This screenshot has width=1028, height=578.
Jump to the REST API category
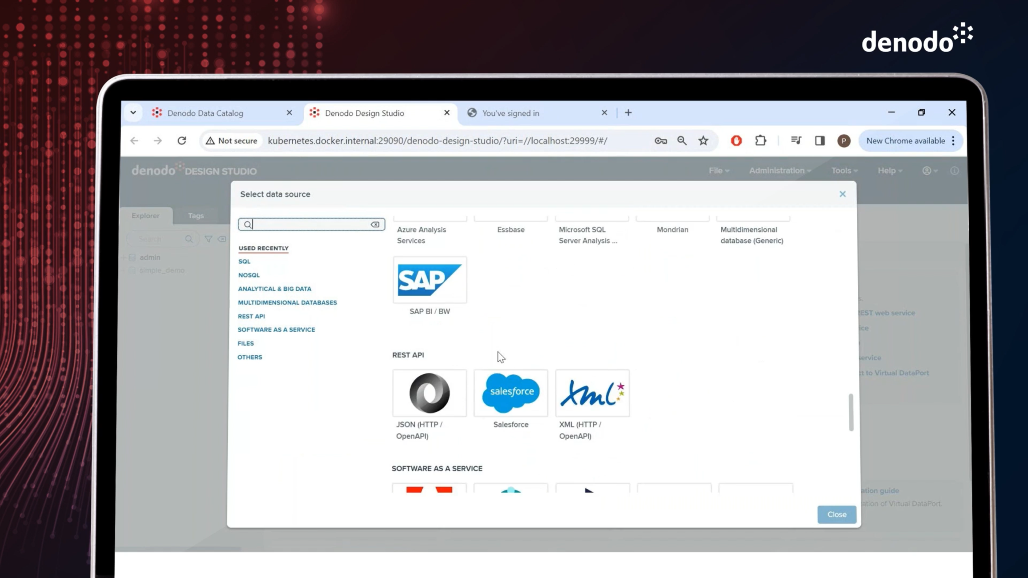click(251, 316)
